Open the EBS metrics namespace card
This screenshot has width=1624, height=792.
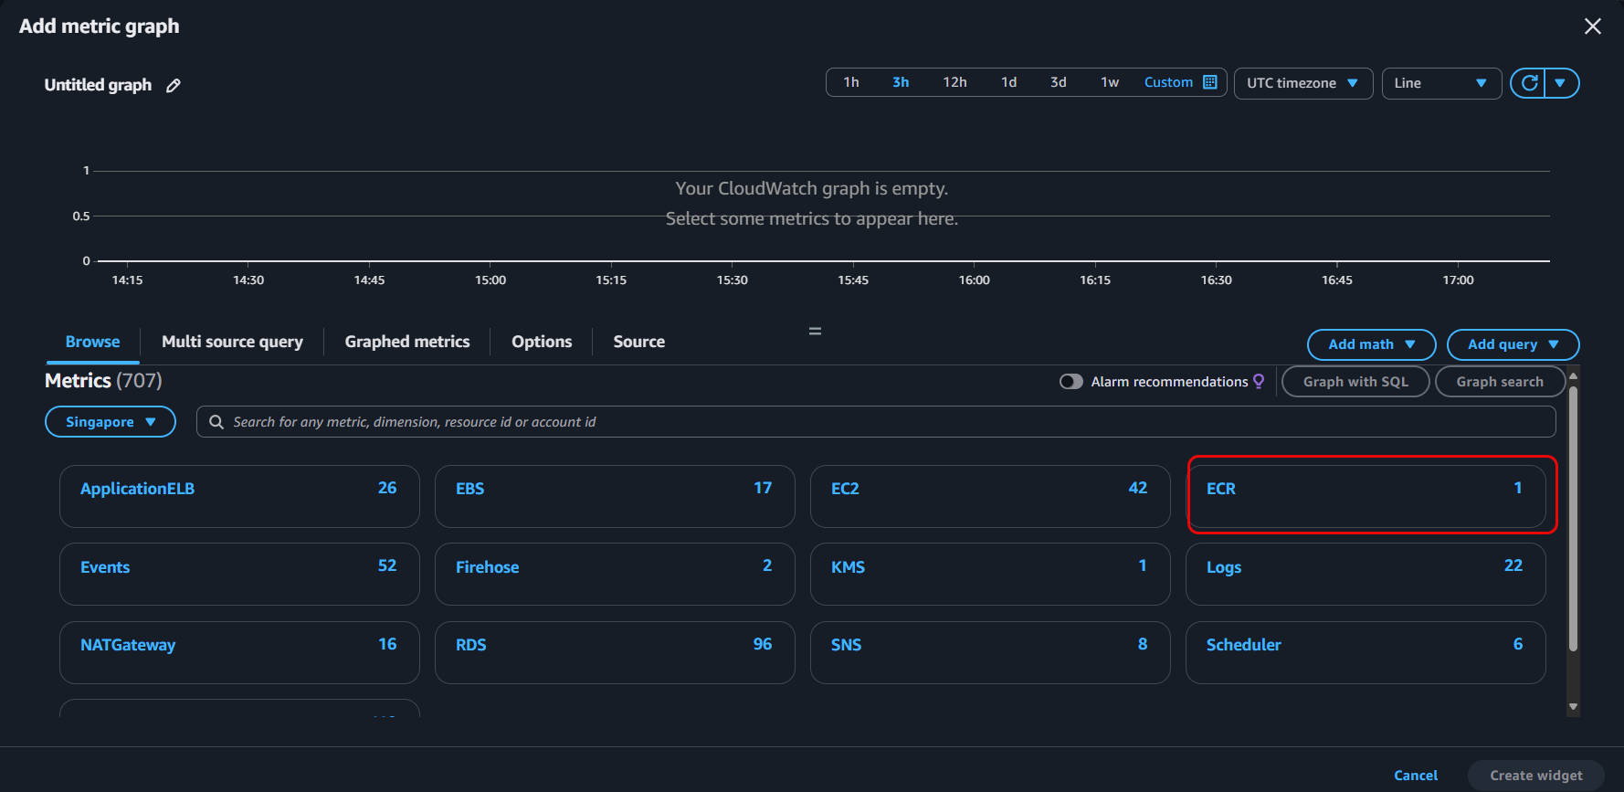615,496
